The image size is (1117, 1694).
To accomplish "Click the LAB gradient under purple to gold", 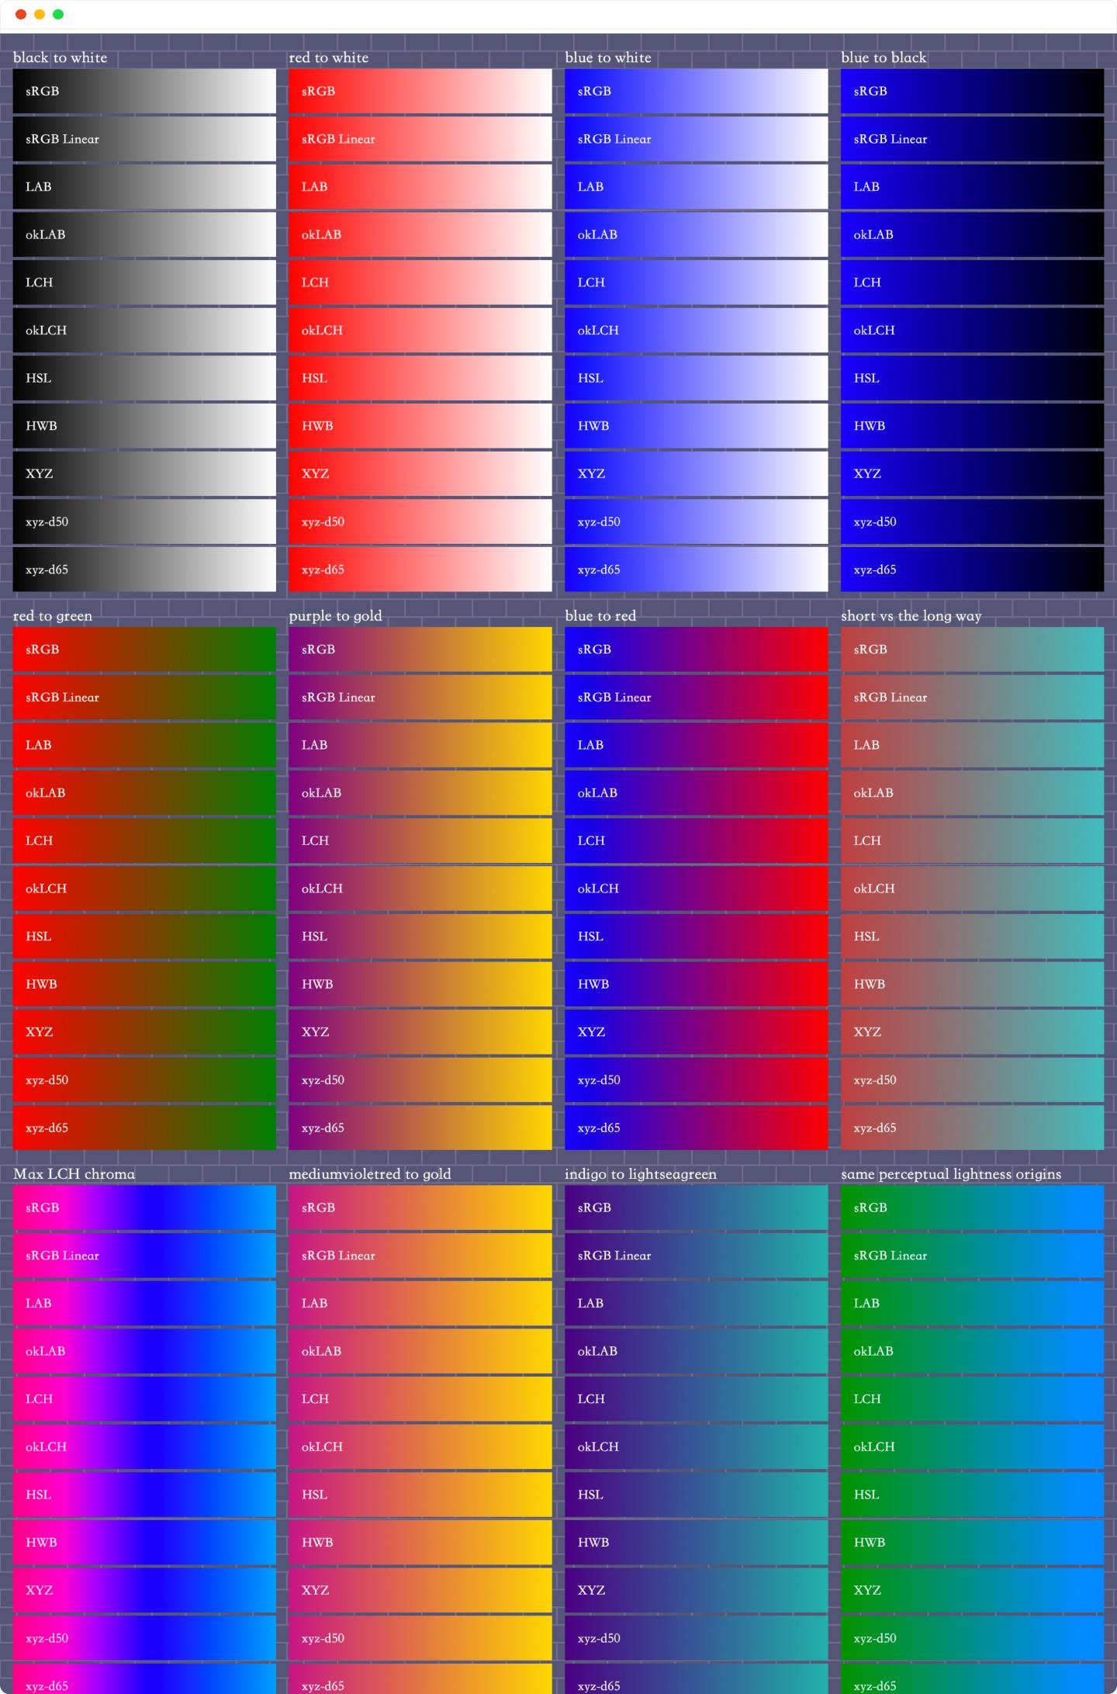I will tap(420, 745).
